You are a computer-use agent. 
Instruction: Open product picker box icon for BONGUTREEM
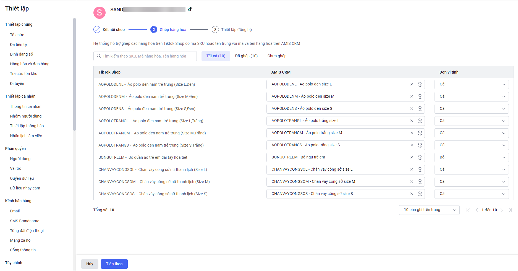[x=420, y=157]
